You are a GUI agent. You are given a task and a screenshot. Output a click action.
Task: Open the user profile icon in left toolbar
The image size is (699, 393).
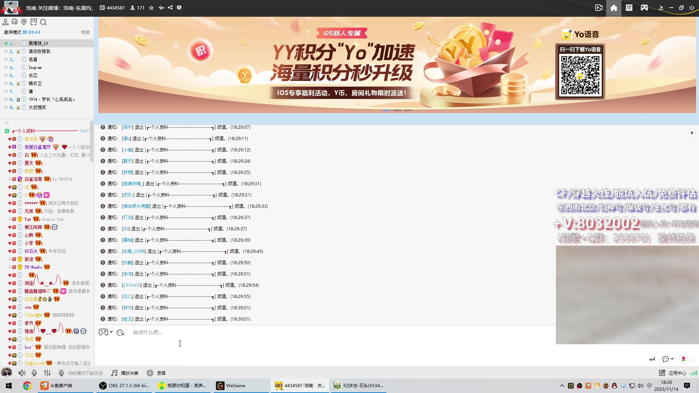coord(5,22)
